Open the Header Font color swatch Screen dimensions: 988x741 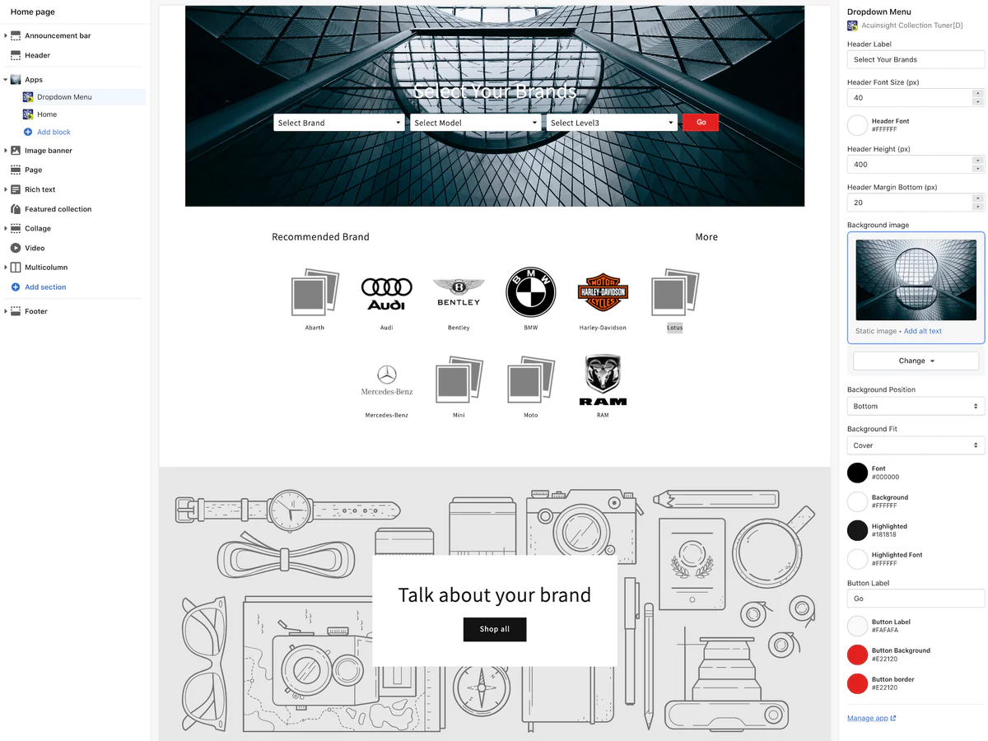point(857,125)
